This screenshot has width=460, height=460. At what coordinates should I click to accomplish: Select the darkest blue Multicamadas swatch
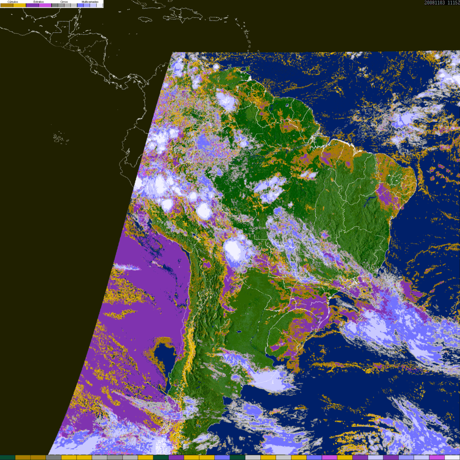tap(80, 5)
